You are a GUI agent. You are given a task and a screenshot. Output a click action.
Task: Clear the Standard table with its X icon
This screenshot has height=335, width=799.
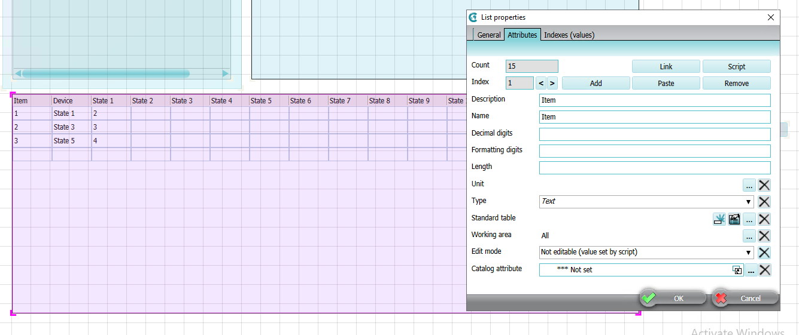(764, 219)
